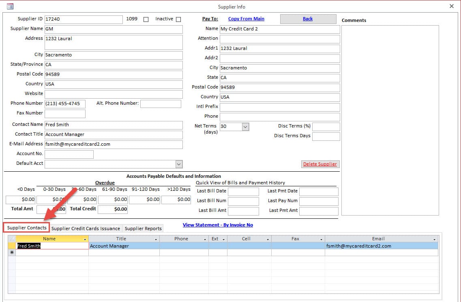Image resolution: width=461 pixels, height=302 pixels.
Task: Click the fsmith@mycareditcard2.com cell in contacts grid
Action: (381, 246)
